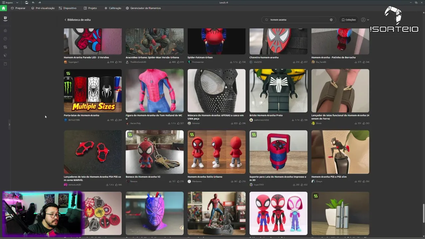The width and height of the screenshot is (425, 239).
Task: Click the page vertical scrollbar thumb
Action: [423, 213]
